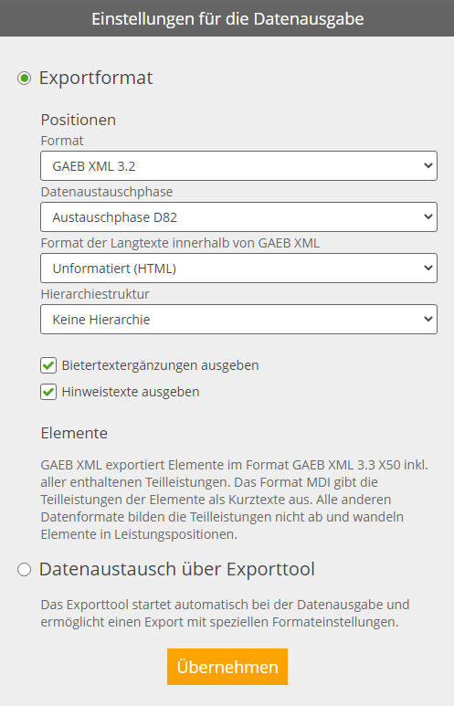Click the Datenaustausch über Exporttool heading text
This screenshot has height=706, width=454.
click(177, 569)
